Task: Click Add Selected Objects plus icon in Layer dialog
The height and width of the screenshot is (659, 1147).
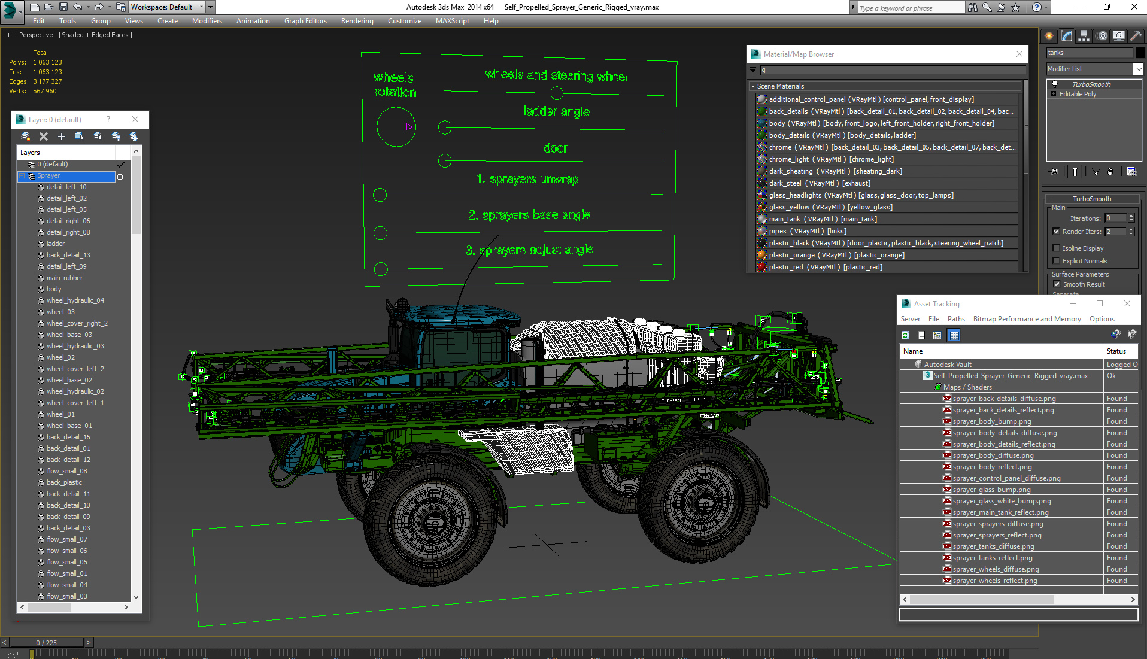Action: pyautogui.click(x=62, y=136)
